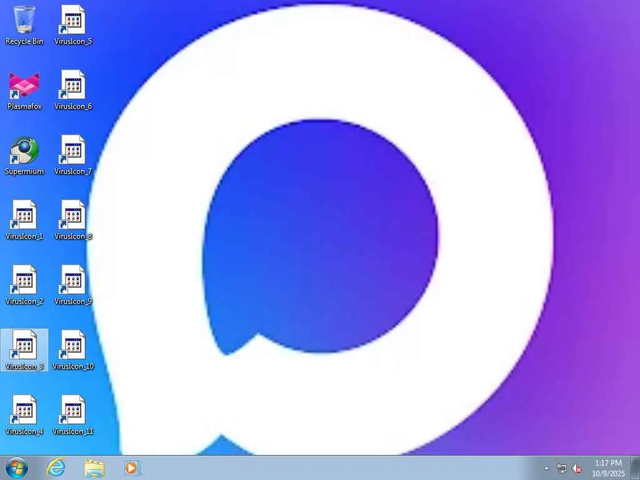Click the Show desktop button

coord(636,467)
